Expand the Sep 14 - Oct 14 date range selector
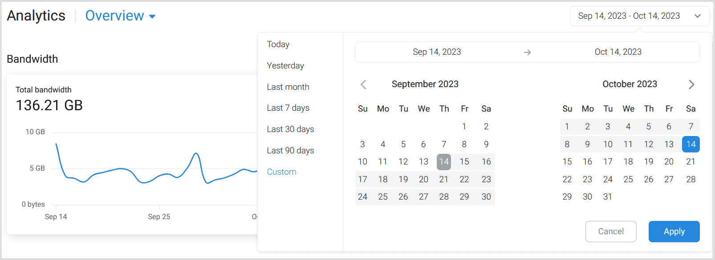Screen dimensions: 715x260 pyautogui.click(x=640, y=16)
